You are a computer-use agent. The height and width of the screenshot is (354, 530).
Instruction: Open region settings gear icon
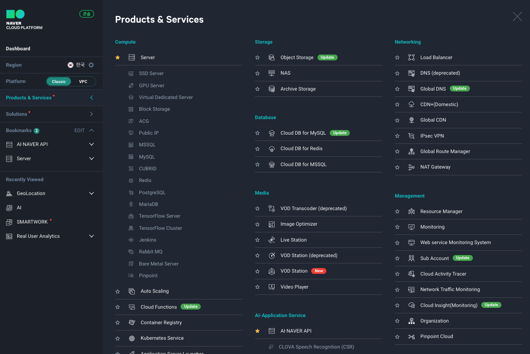click(91, 65)
